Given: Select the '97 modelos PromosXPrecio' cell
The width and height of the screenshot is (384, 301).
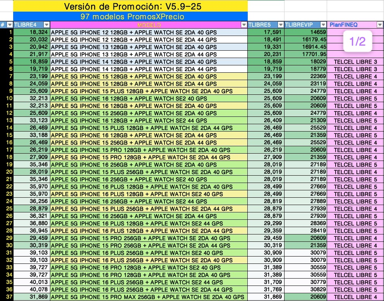Looking at the screenshot, I should click(x=130, y=17).
